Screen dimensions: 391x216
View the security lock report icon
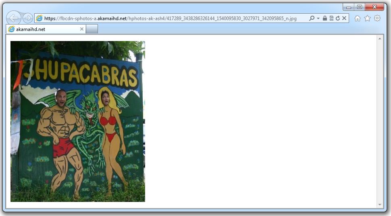point(325,18)
